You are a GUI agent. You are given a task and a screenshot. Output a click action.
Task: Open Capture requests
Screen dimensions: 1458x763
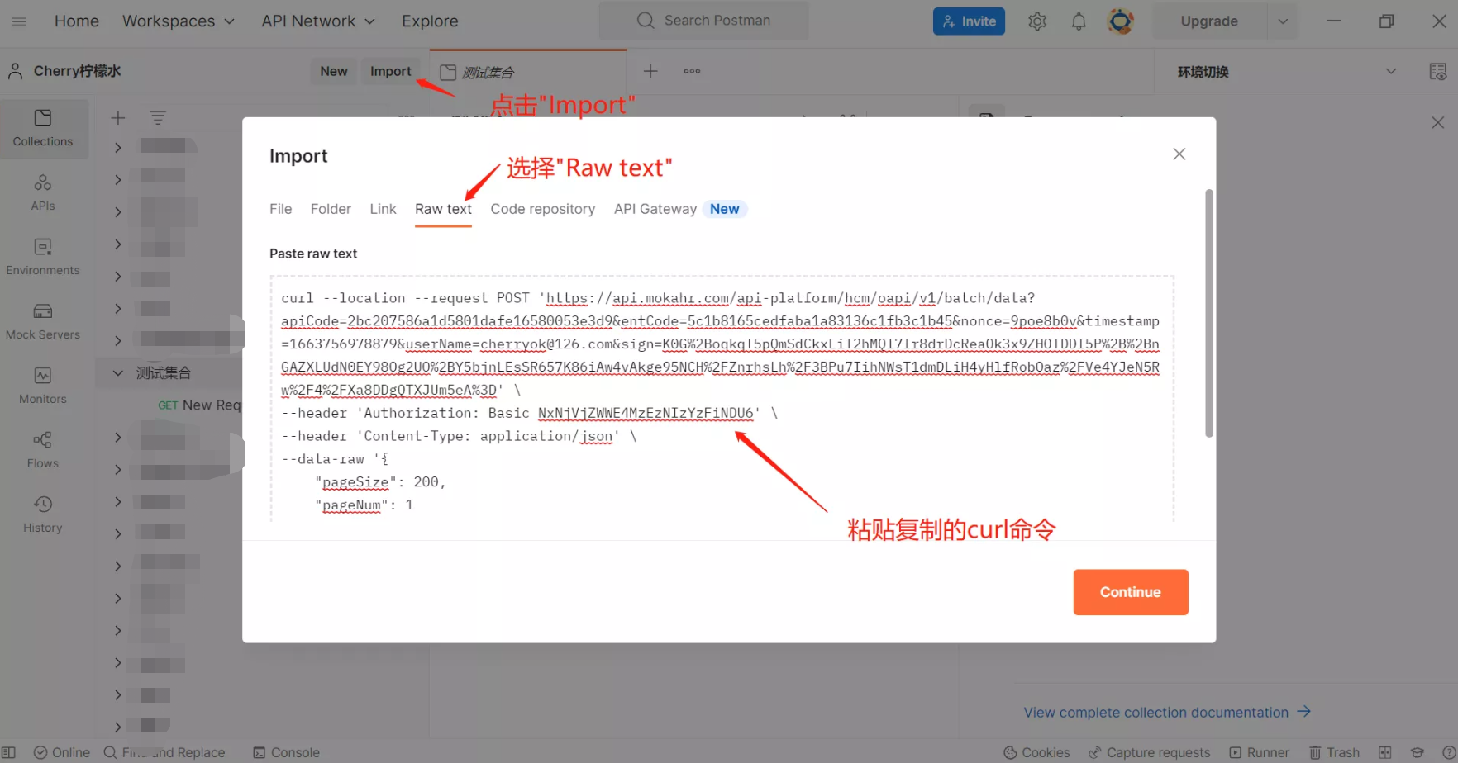pos(1149,752)
